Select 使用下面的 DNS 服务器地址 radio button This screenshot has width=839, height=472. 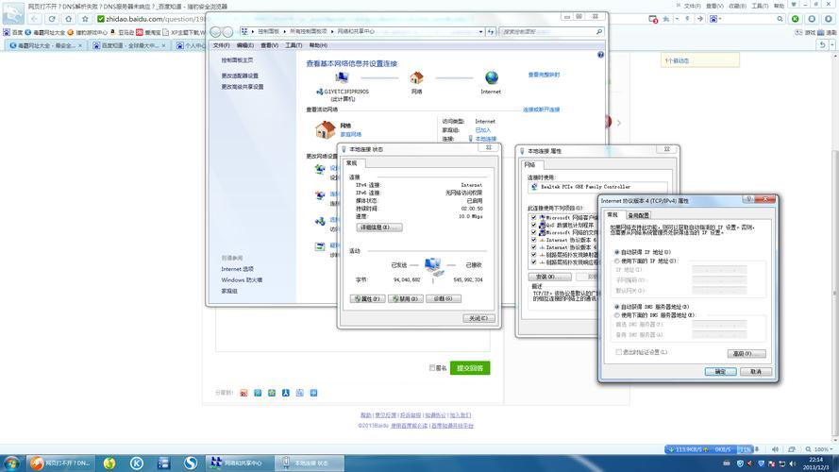pyautogui.click(x=614, y=314)
